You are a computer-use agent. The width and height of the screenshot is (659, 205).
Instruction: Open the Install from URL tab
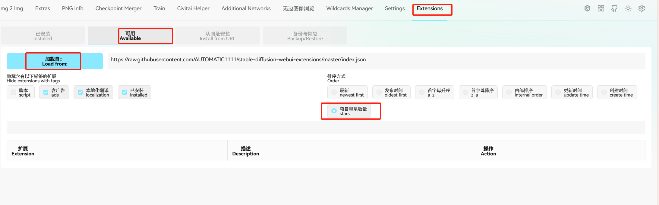217,36
